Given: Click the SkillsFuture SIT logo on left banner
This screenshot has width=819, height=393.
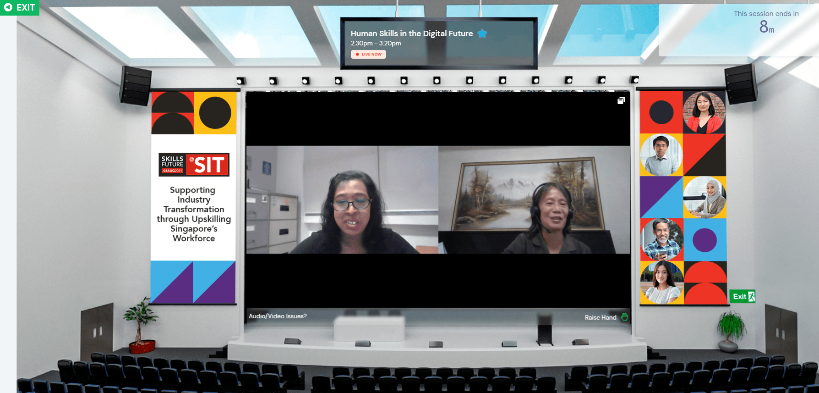Looking at the screenshot, I should pyautogui.click(x=194, y=164).
